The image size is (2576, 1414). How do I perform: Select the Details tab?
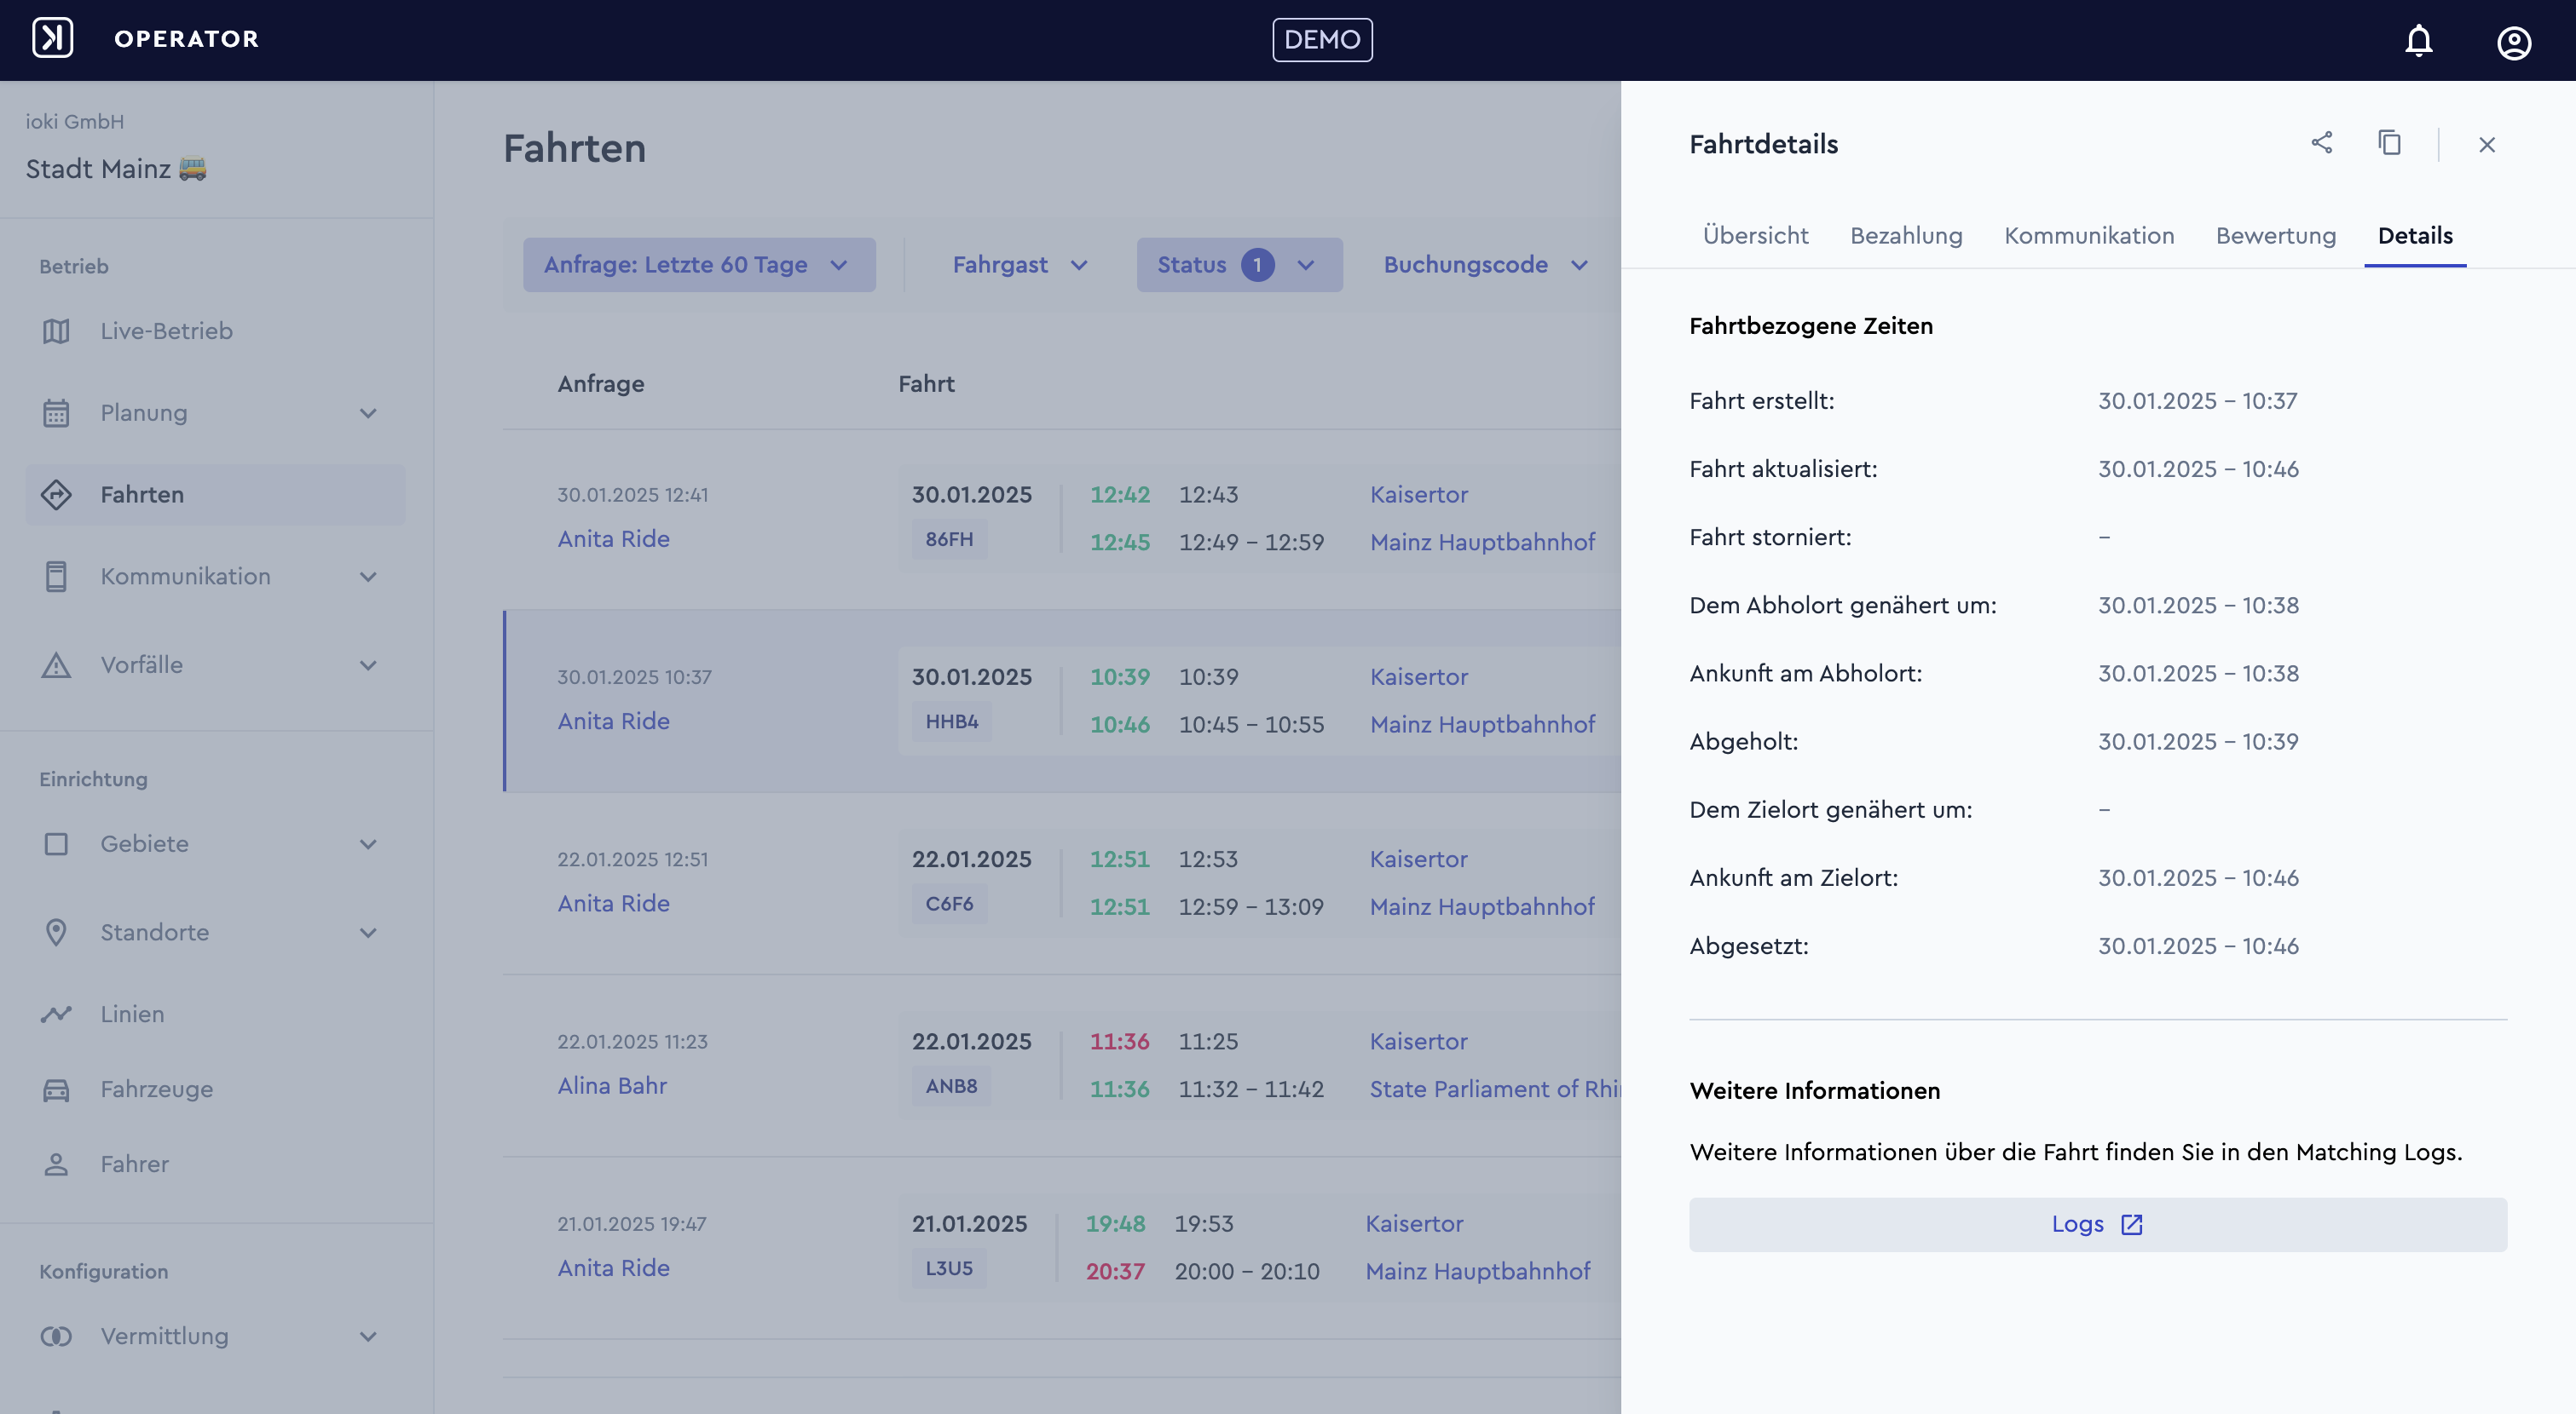click(x=2415, y=236)
